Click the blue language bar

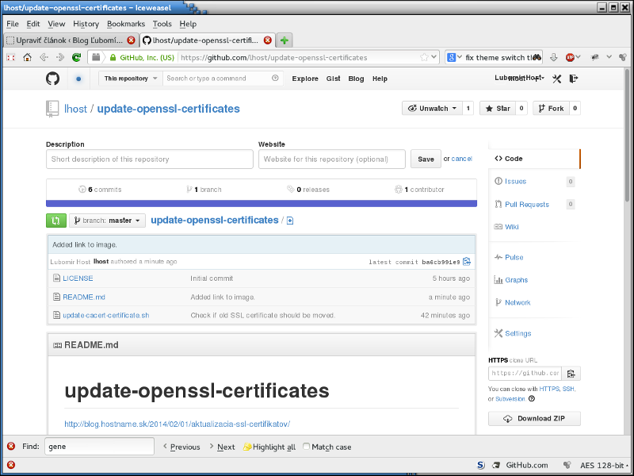pos(262,204)
